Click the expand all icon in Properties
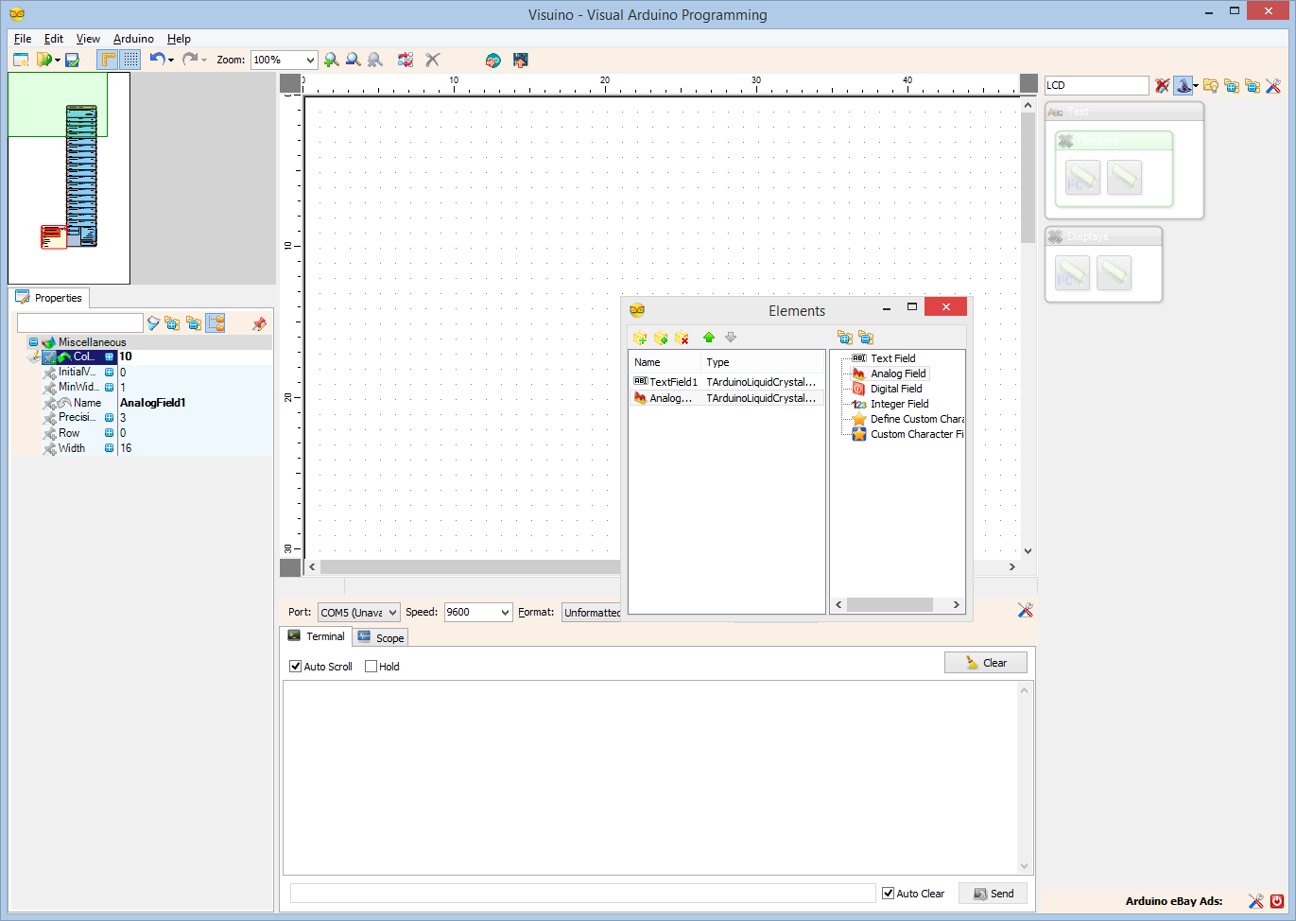Viewport: 1296px width, 921px height. tap(172, 323)
